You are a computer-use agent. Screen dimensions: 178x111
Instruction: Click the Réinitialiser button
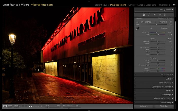pyautogui.click(x=164, y=106)
